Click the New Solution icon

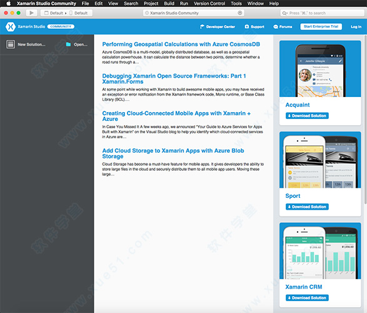11,44
